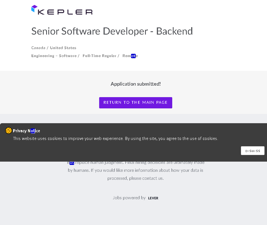Viewport: 267px width, 225px height.
Task: Click the Jobs powered by text
Action: (129, 198)
